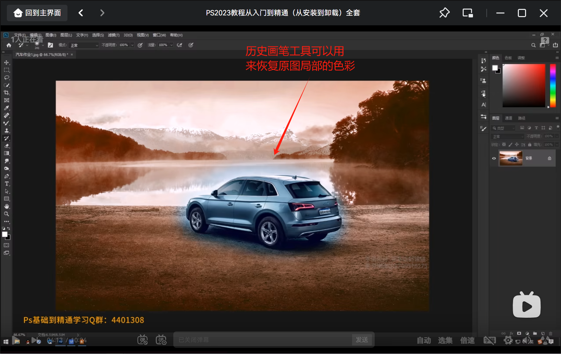Image resolution: width=561 pixels, height=354 pixels.
Task: Open layer filter 类型 dropdown
Action: point(503,128)
